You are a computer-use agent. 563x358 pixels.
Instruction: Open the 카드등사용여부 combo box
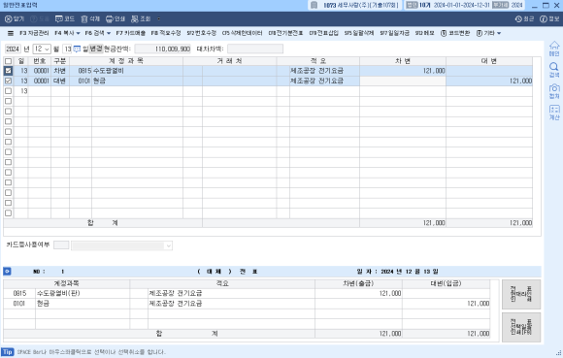click(x=121, y=245)
